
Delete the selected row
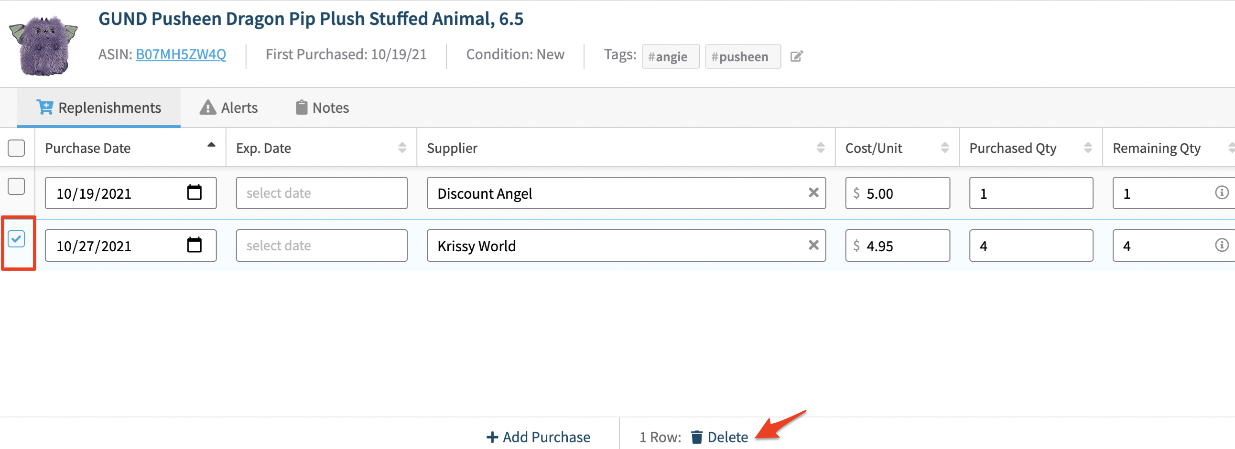pos(719,437)
